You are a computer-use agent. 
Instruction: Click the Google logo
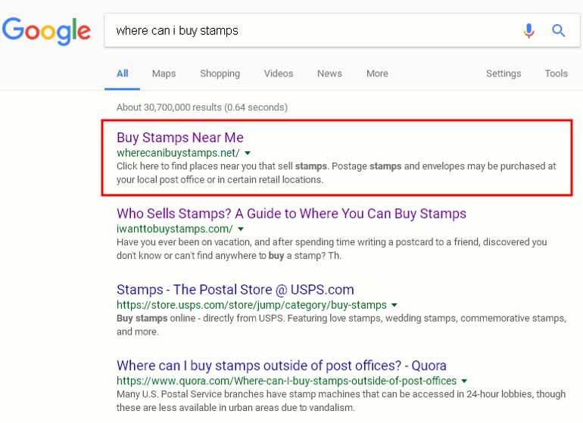tap(46, 31)
